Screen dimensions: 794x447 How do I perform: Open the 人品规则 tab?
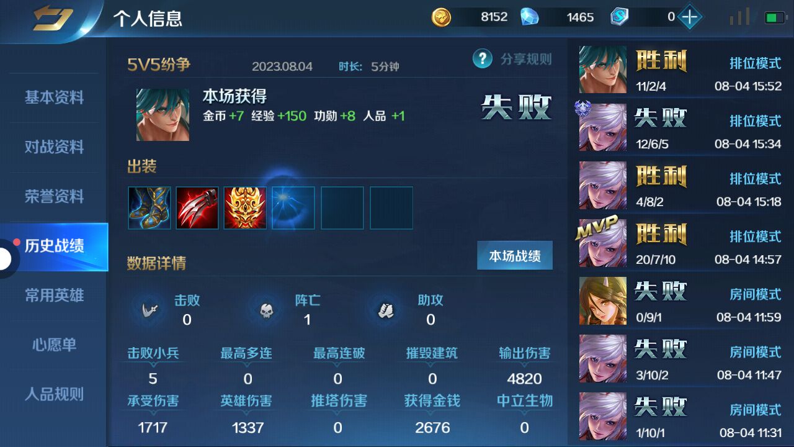pos(54,394)
